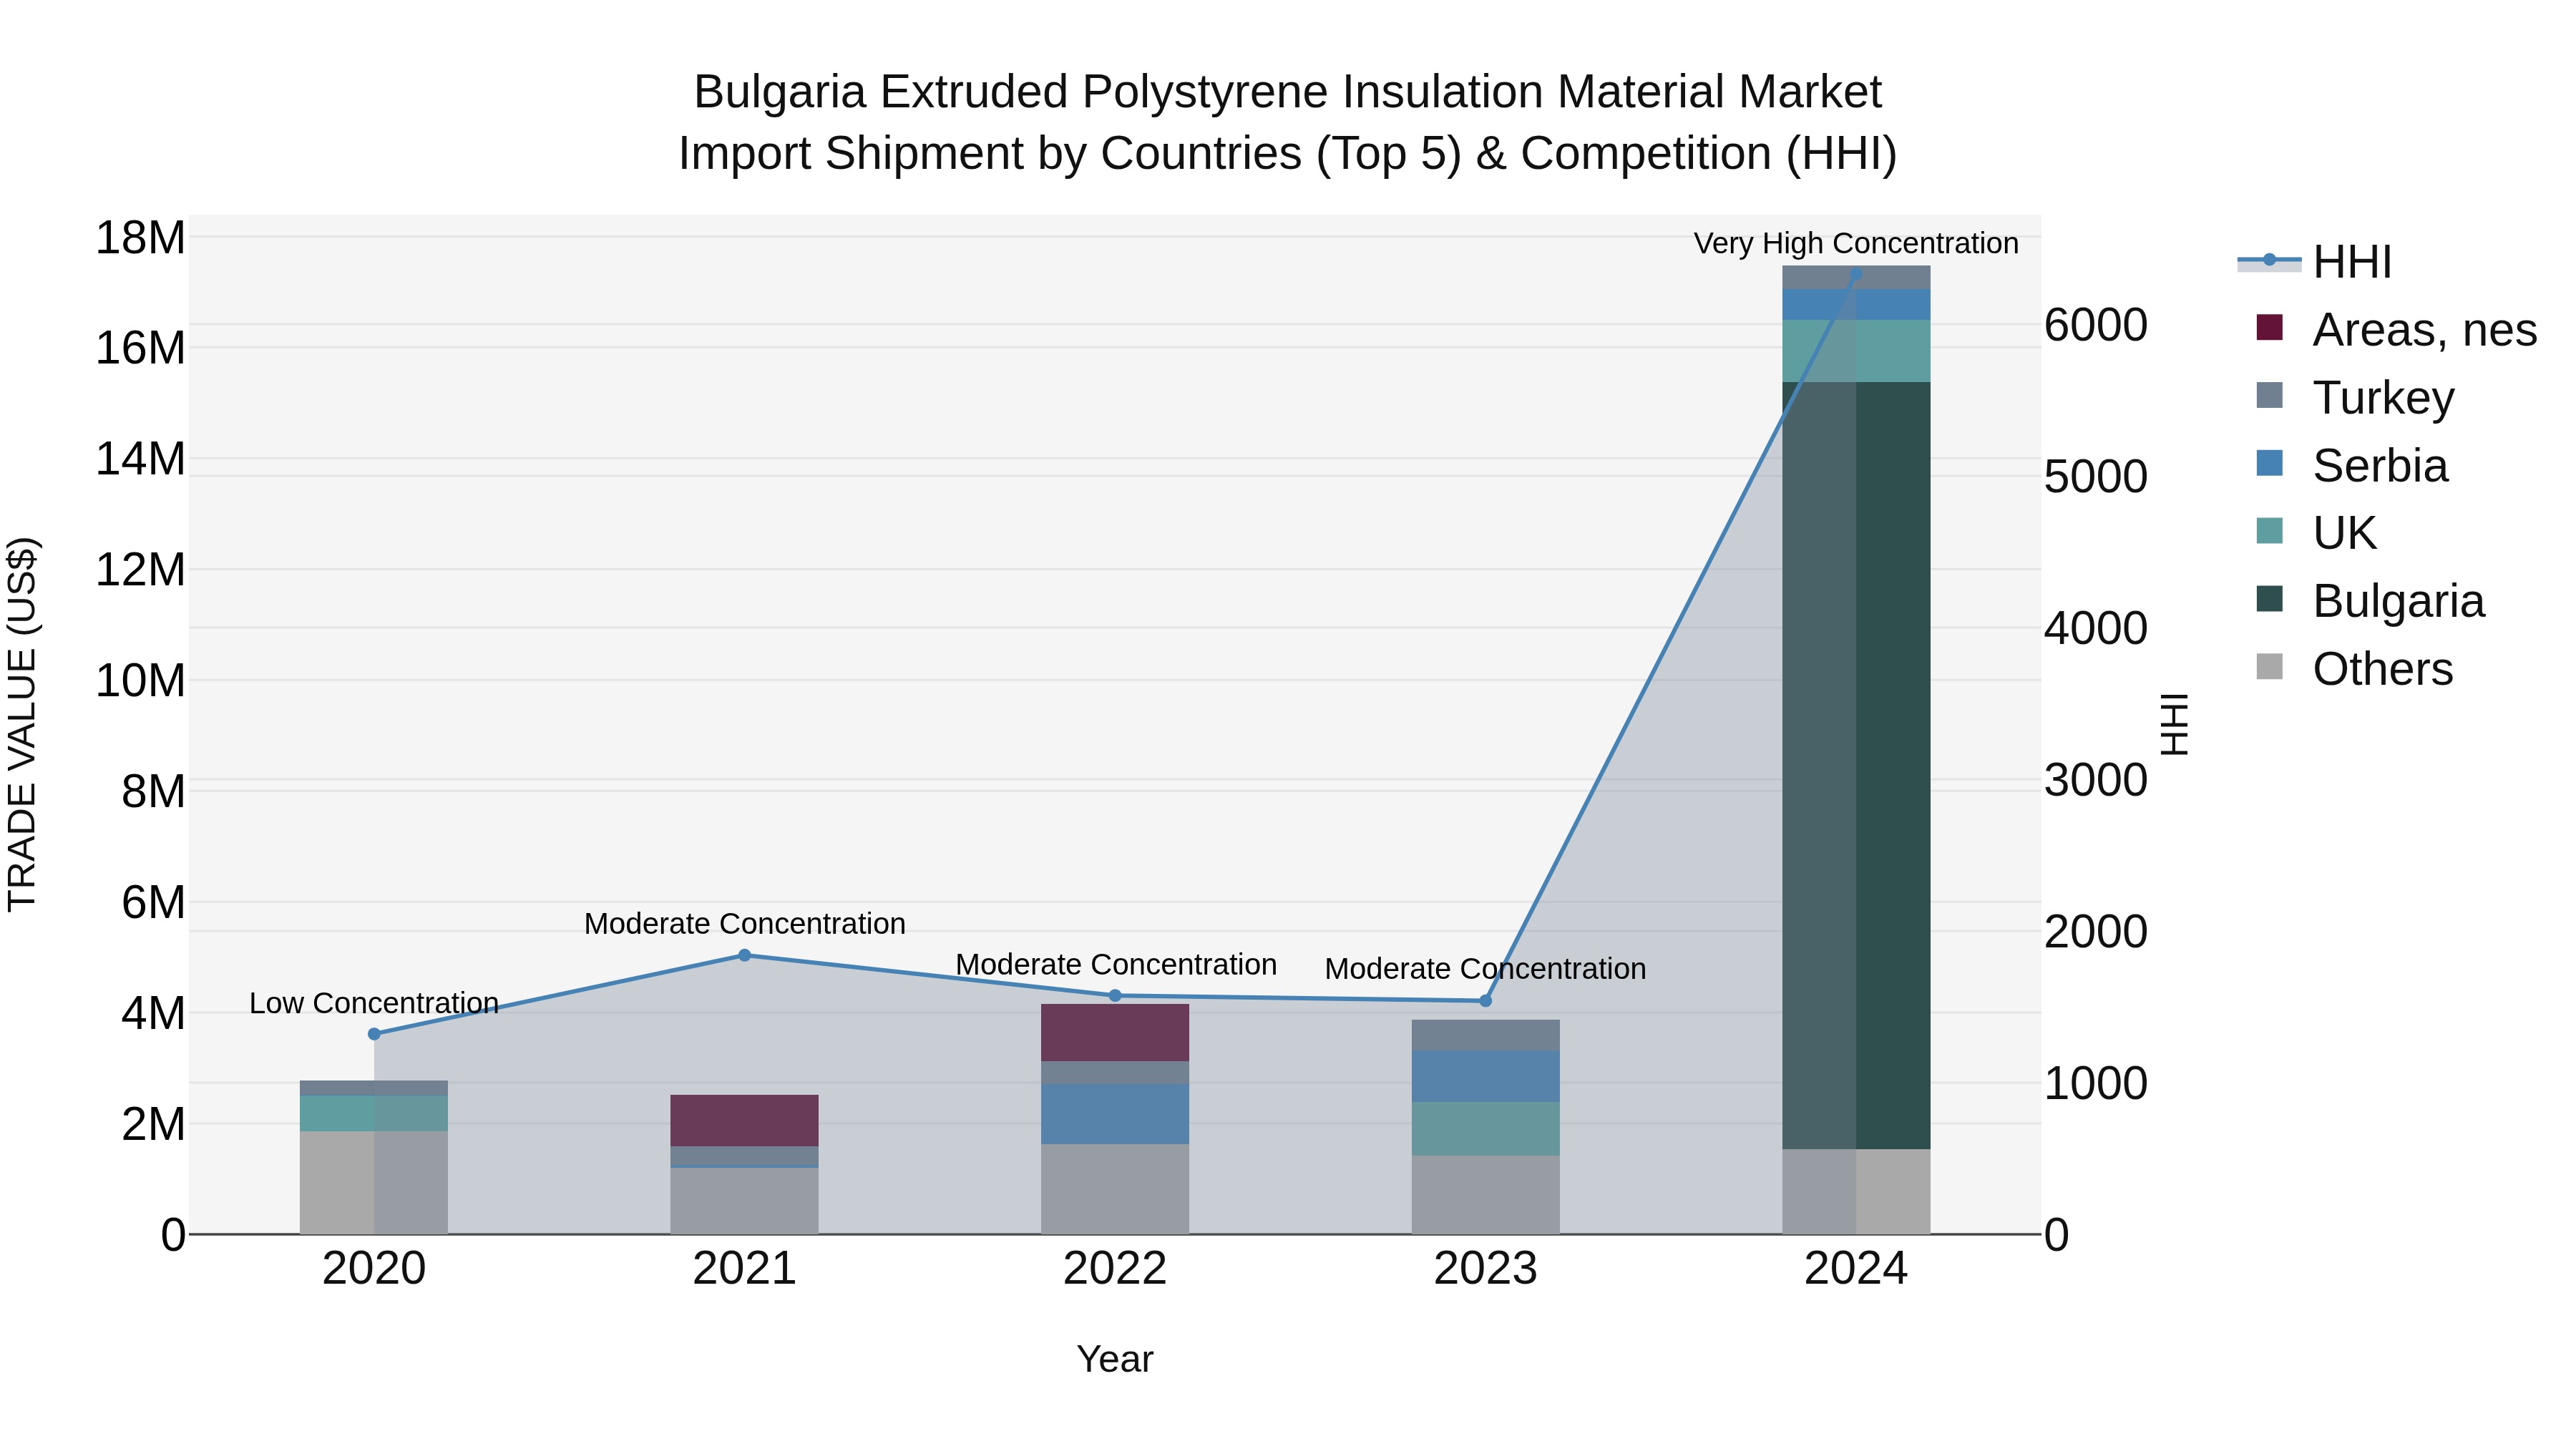
Task: Toggle Turkey legend entry
Action: click(2355, 397)
